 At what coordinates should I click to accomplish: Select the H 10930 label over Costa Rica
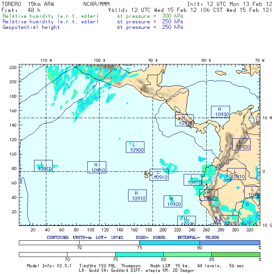point(184,120)
